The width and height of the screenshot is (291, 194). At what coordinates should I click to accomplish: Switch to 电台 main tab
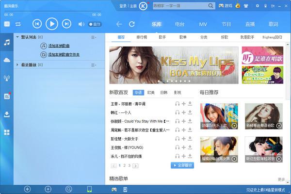click(179, 24)
